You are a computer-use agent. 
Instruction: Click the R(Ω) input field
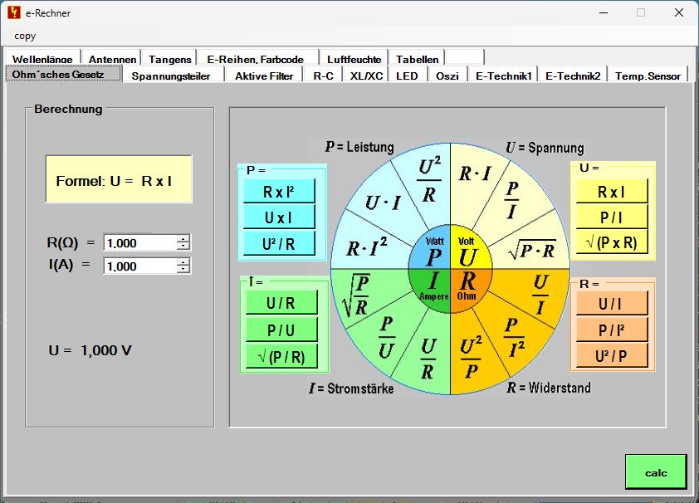(139, 243)
